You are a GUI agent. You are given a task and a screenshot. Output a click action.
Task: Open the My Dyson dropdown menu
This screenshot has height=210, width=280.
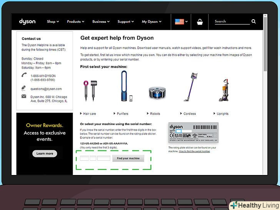coord(152,22)
